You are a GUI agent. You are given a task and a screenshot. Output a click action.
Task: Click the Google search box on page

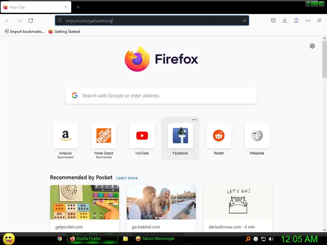tap(161, 96)
